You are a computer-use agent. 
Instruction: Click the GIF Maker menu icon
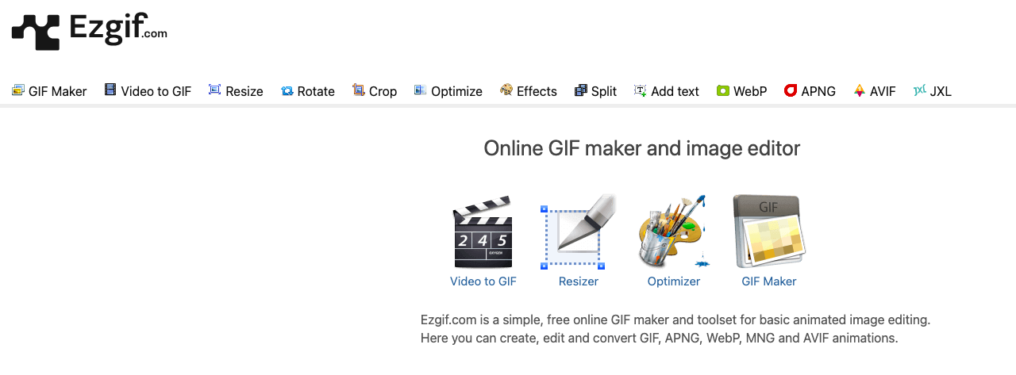point(18,90)
